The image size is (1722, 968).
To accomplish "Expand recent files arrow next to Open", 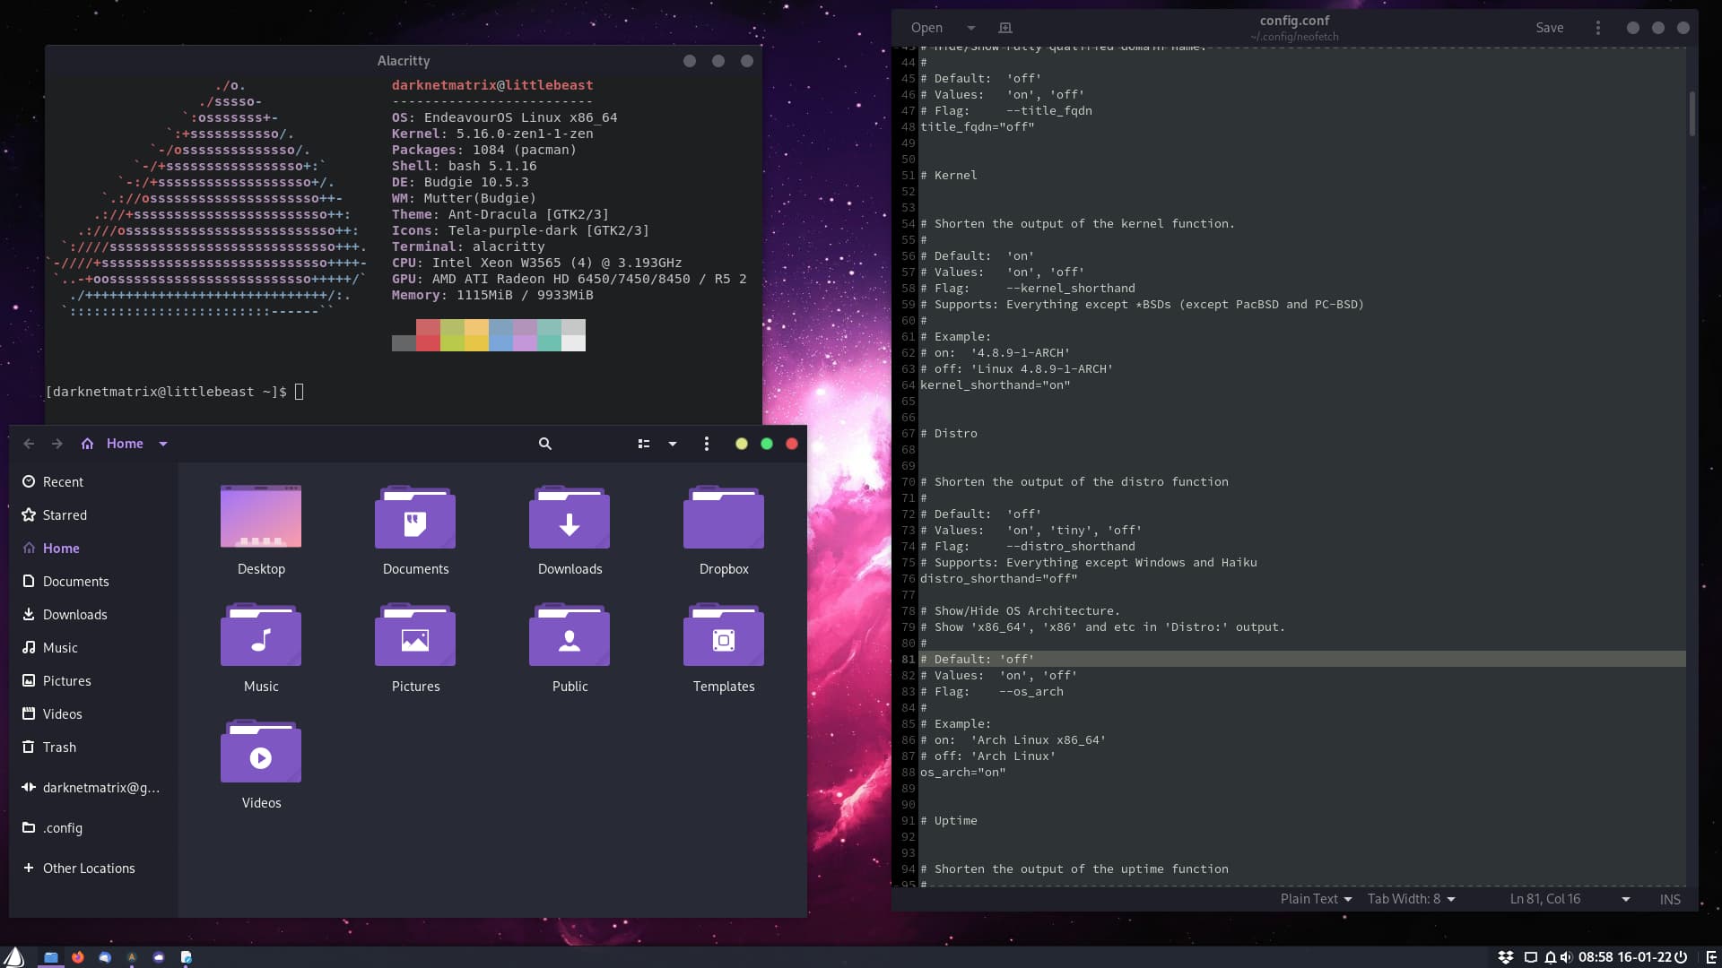I will click(971, 28).
